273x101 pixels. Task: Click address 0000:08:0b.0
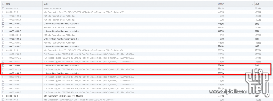(15, 81)
